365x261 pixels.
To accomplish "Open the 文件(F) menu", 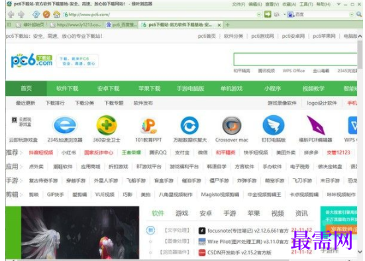I will pyautogui.click(x=238, y=4).
